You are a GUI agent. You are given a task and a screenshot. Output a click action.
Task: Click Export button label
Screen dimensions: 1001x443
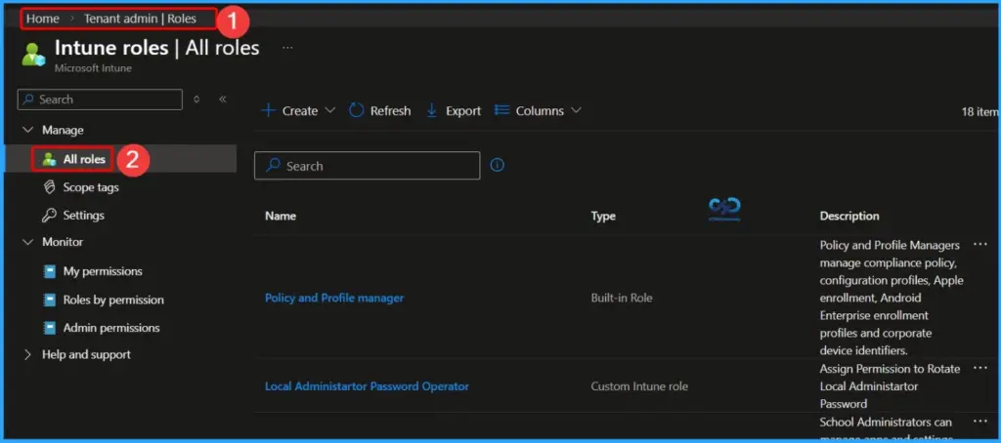coord(463,111)
